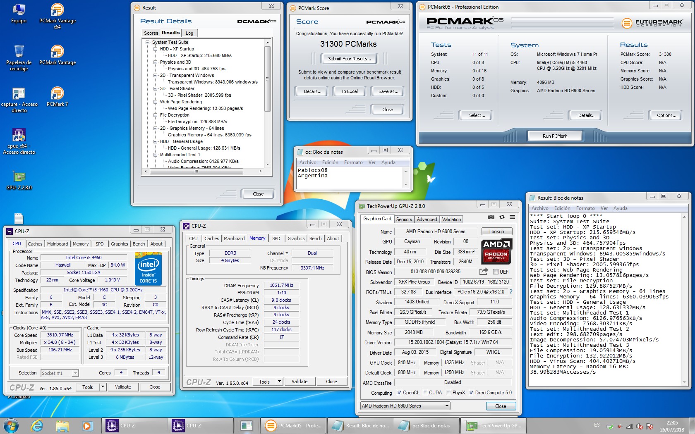Screen dimensions: 695x434
Task: Click the Result: Bloc de notas vertical scrollbar
Action: pyautogui.click(x=684, y=300)
